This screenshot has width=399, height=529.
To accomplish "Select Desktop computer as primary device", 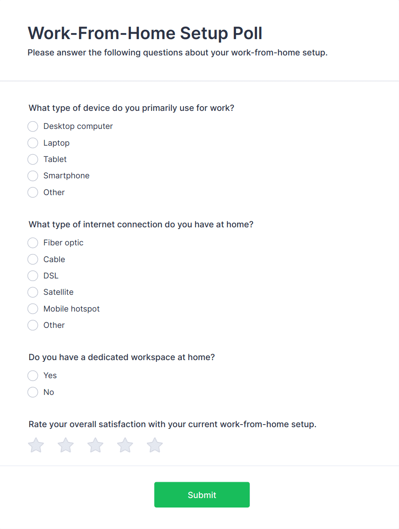I will (33, 126).
